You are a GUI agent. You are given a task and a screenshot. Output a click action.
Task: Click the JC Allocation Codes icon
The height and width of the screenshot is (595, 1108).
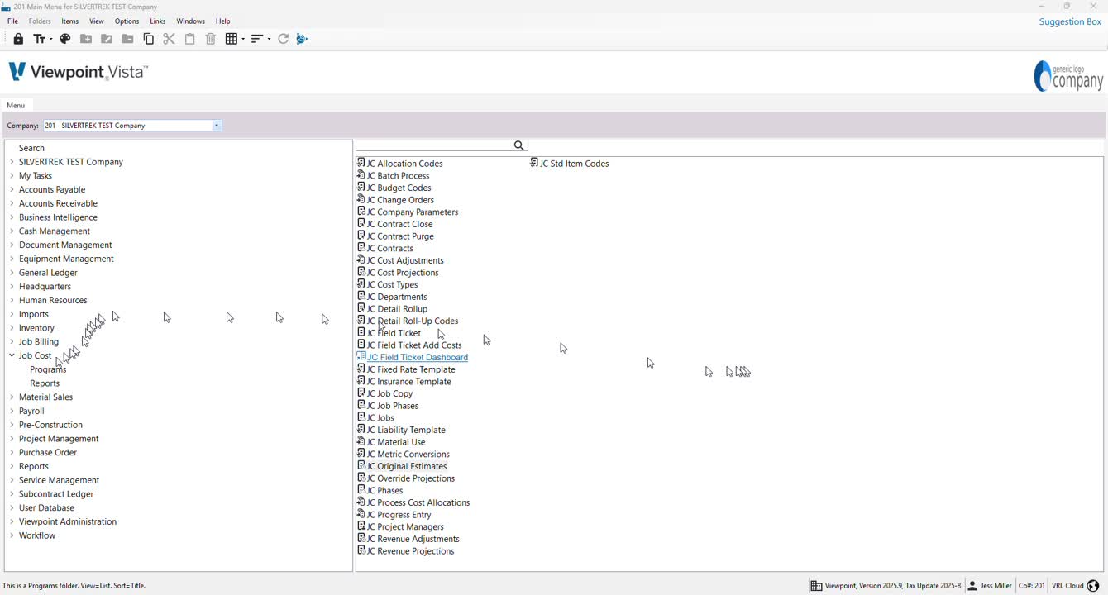[361, 163]
